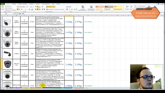Screen dimensions: 165x93
Task: Decrease font size with the smaller A icon
Action: click(33, 7)
